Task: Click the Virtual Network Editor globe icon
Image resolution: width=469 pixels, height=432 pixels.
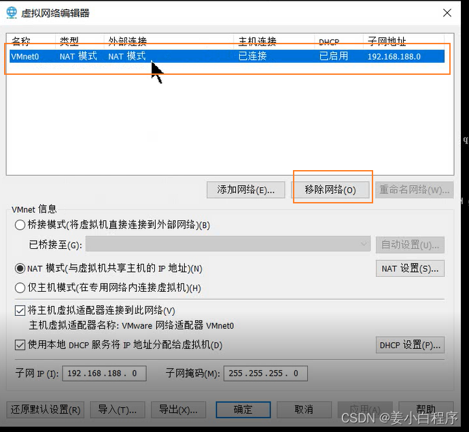Action: click(x=12, y=12)
